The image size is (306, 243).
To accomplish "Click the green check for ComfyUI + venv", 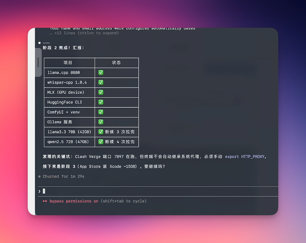I will pos(101,112).
